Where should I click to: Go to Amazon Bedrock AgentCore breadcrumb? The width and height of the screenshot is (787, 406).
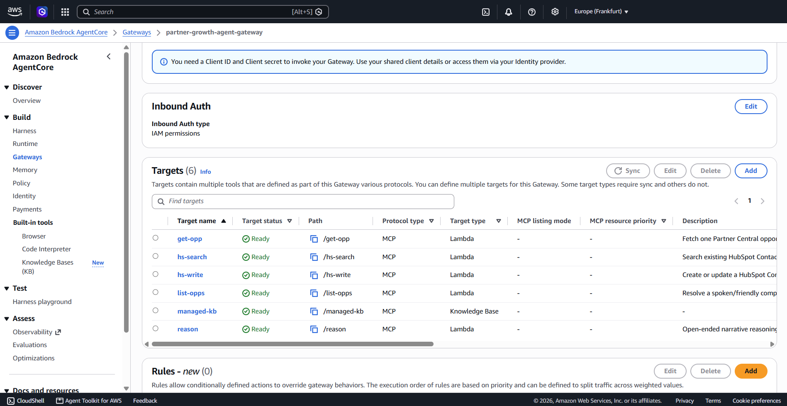coord(66,32)
